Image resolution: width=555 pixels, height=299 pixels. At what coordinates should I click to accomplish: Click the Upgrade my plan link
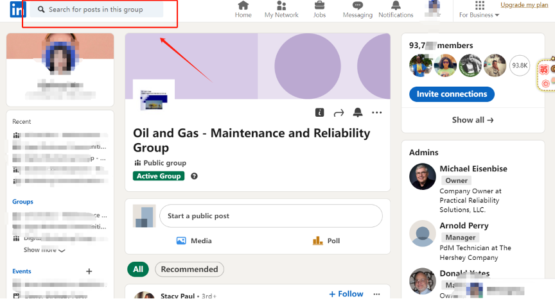(x=524, y=4)
